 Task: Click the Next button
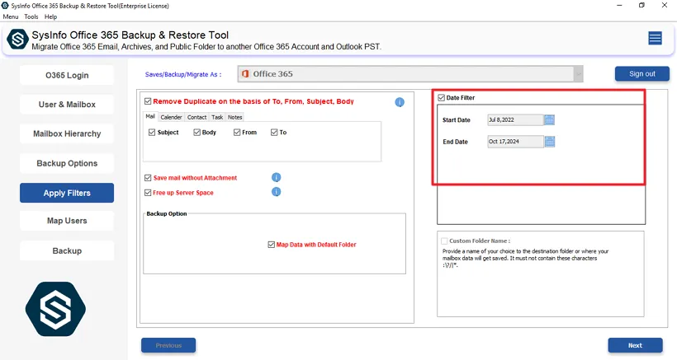click(635, 345)
